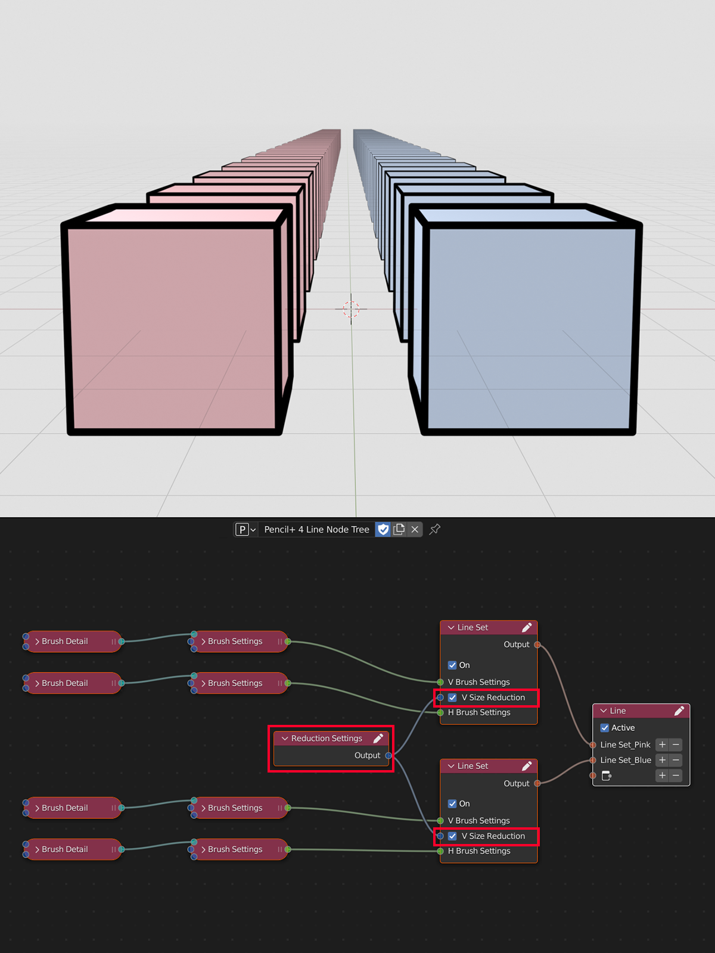Collapse the Reduction Settings node
The width and height of the screenshot is (715, 953).
click(285, 739)
